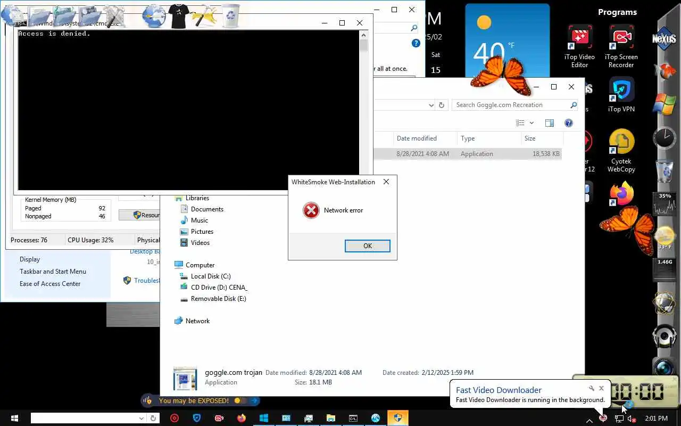The image size is (681, 426).
Task: Toggle the preview pane icon in Explorer
Action: click(550, 123)
